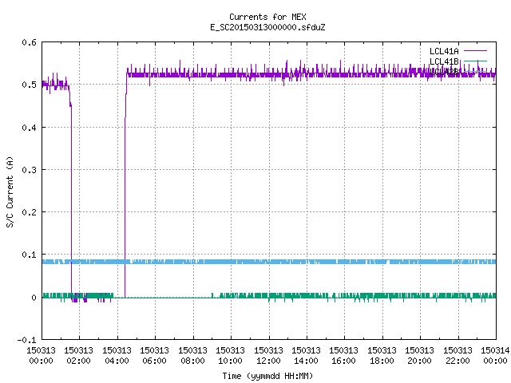Click the 150313 12:00 x-axis tick label
The image size is (511, 383).
268,356
